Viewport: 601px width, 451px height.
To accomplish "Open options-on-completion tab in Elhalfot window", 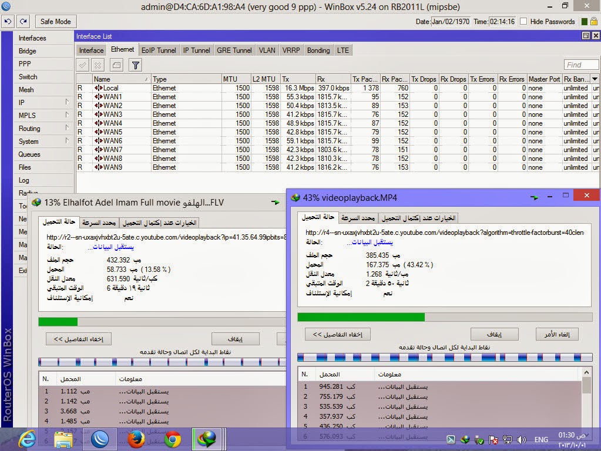I will [x=159, y=223].
